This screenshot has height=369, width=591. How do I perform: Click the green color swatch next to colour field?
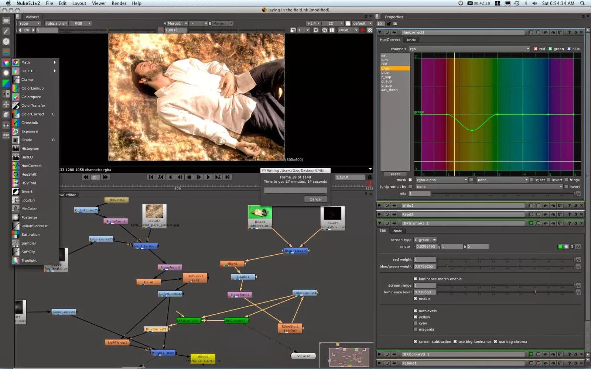point(560,246)
